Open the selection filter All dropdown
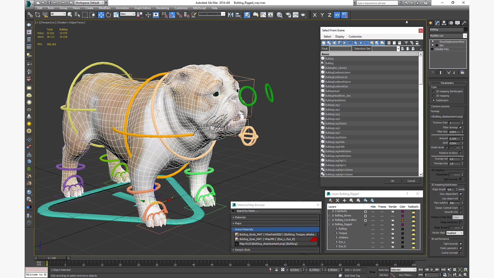The image size is (494, 278). tap(58, 14)
